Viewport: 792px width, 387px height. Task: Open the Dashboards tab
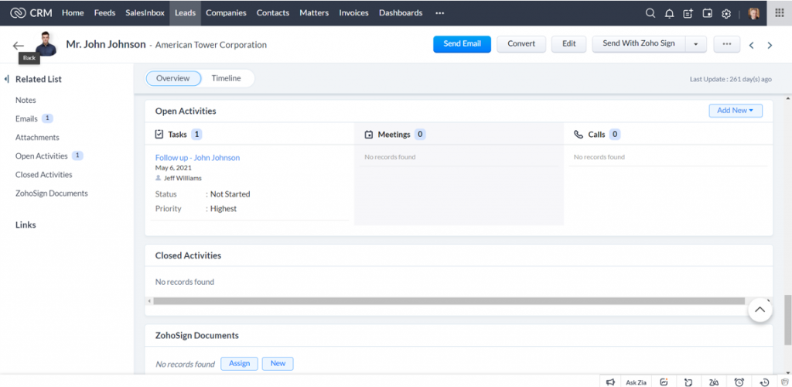pyautogui.click(x=401, y=13)
